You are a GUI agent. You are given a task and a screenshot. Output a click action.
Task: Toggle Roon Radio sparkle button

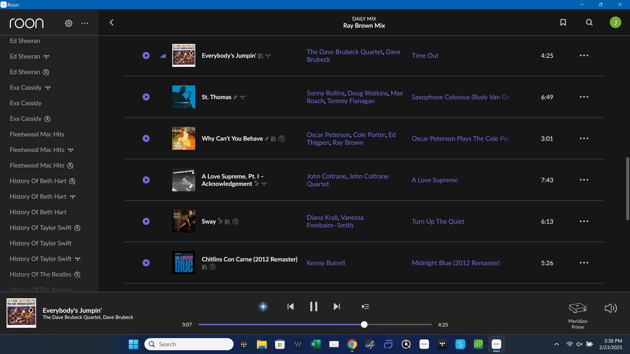(263, 306)
